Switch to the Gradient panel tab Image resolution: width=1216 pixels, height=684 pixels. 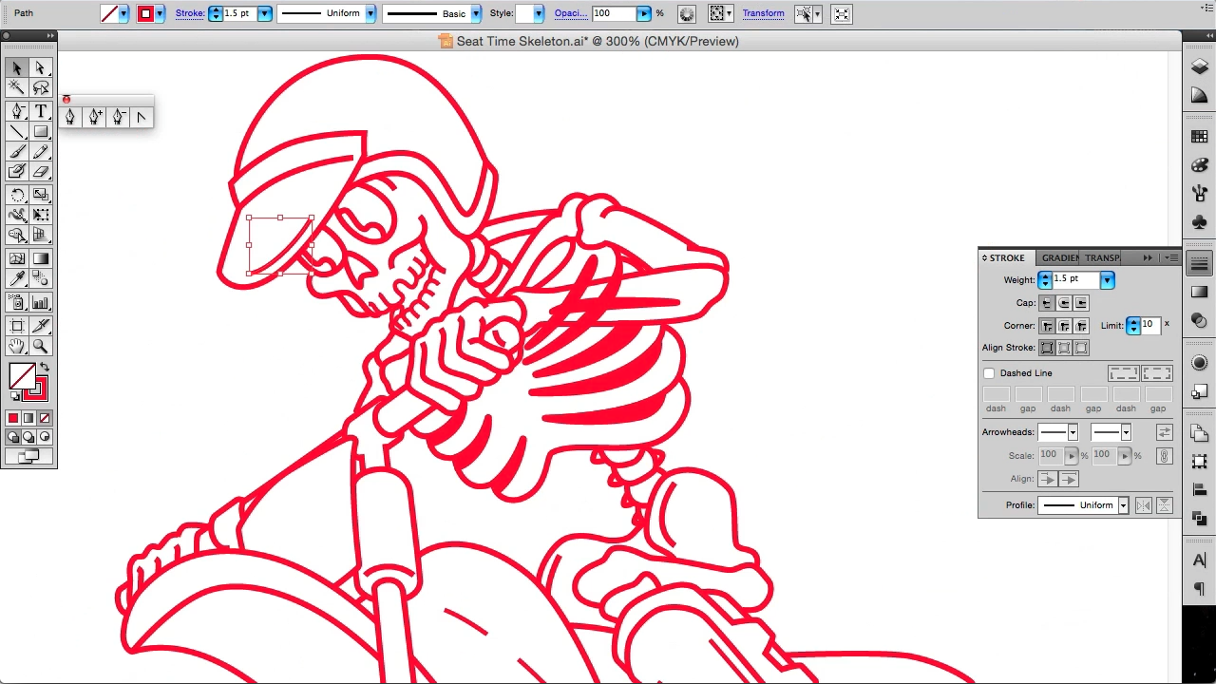click(x=1059, y=257)
